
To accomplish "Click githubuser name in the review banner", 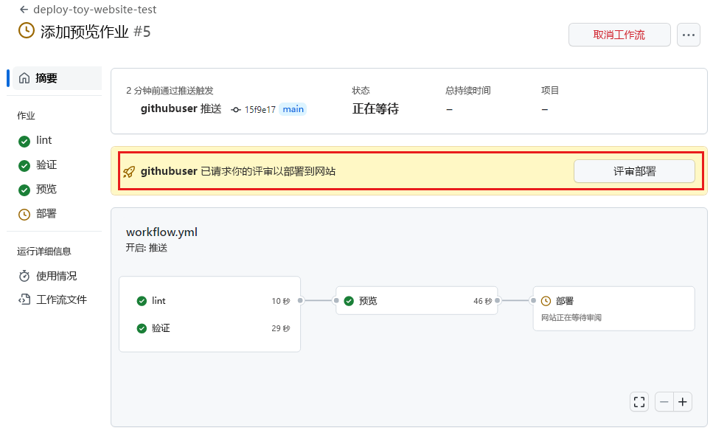I will click(x=169, y=171).
